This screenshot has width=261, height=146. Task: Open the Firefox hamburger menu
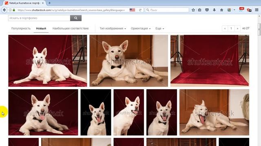click(257, 10)
